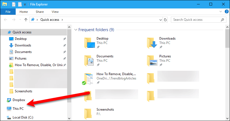Click the Properties icon in the title bar
230x121 pixels.
[14, 4]
